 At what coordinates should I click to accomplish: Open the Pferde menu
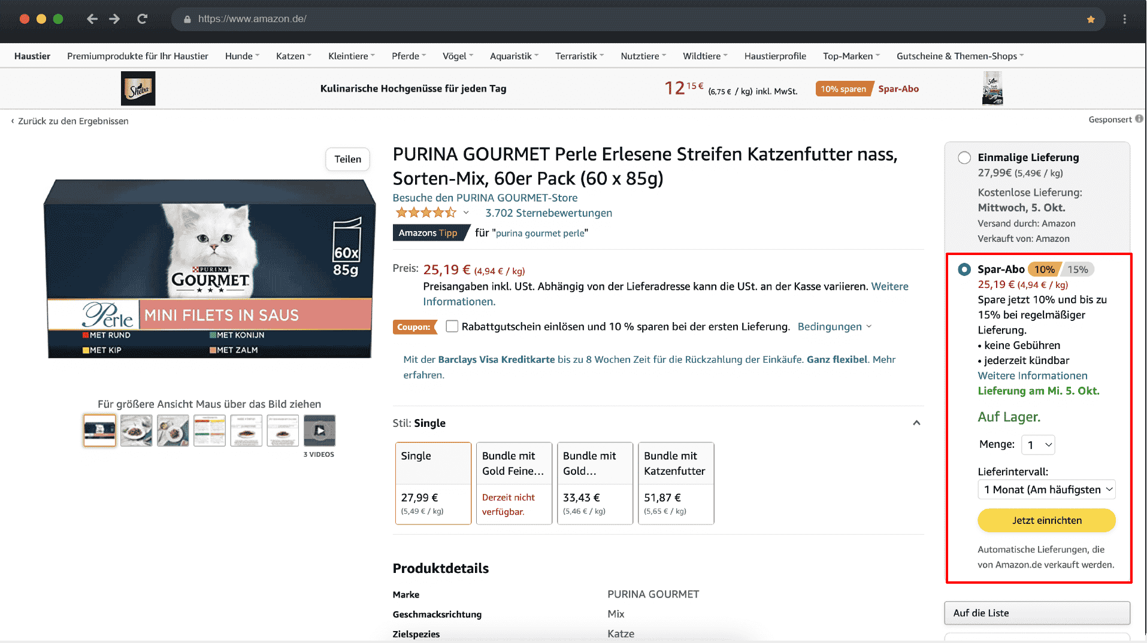pos(409,56)
